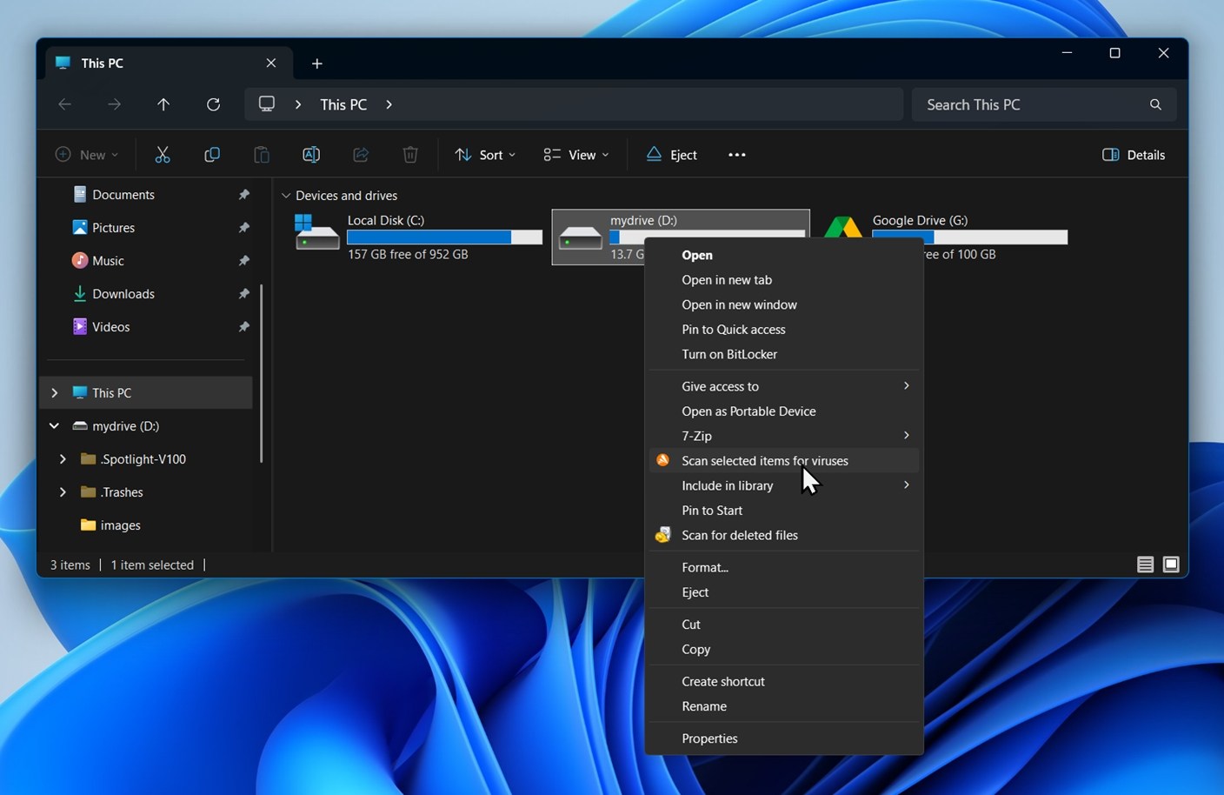Navigate up one folder level
Image resolution: width=1224 pixels, height=795 pixels.
(x=163, y=104)
